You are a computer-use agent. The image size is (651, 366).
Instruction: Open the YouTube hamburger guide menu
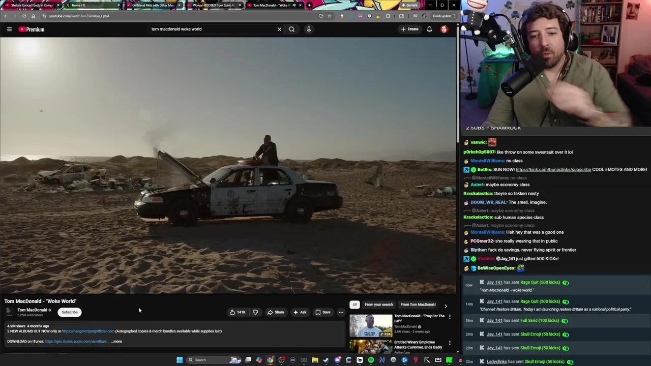click(x=9, y=29)
